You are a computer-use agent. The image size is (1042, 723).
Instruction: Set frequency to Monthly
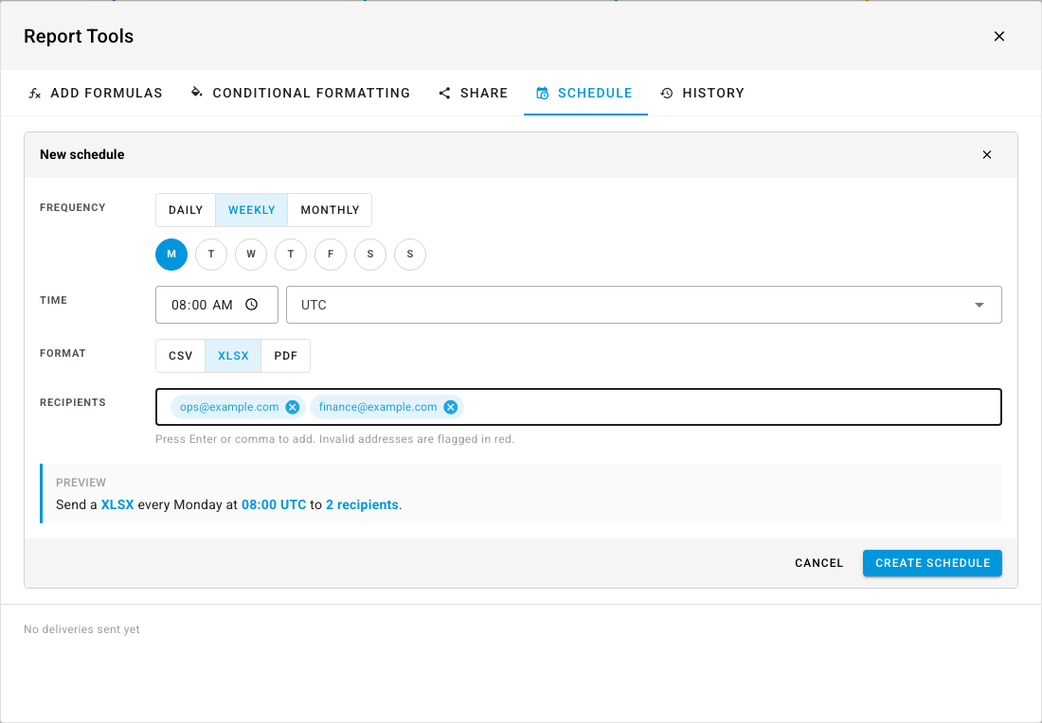(x=330, y=210)
